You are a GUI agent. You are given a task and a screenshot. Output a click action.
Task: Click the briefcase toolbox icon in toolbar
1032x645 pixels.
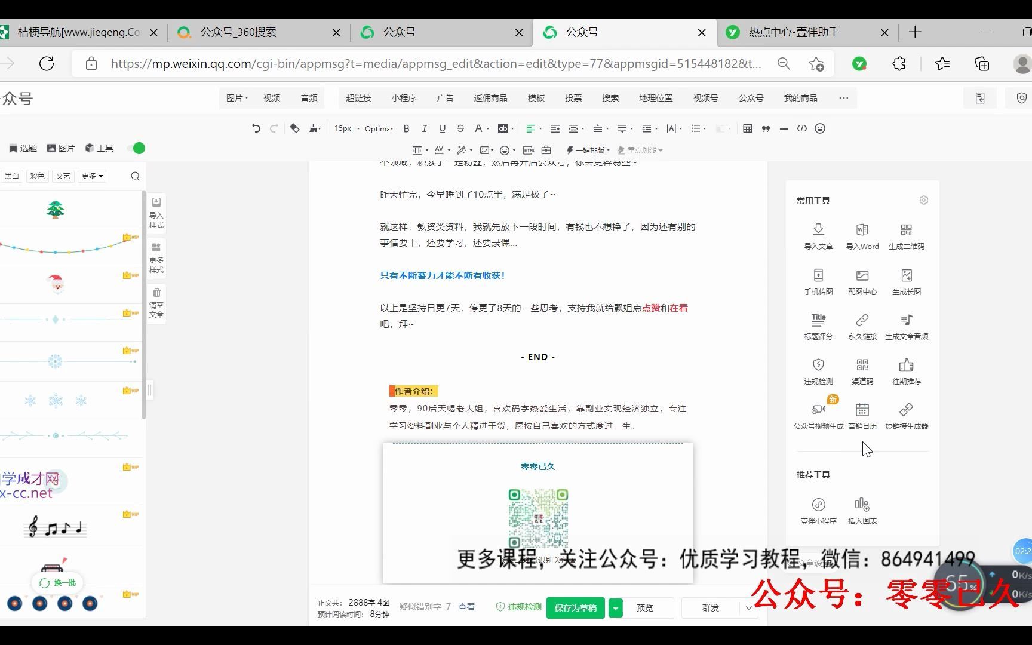tap(546, 150)
